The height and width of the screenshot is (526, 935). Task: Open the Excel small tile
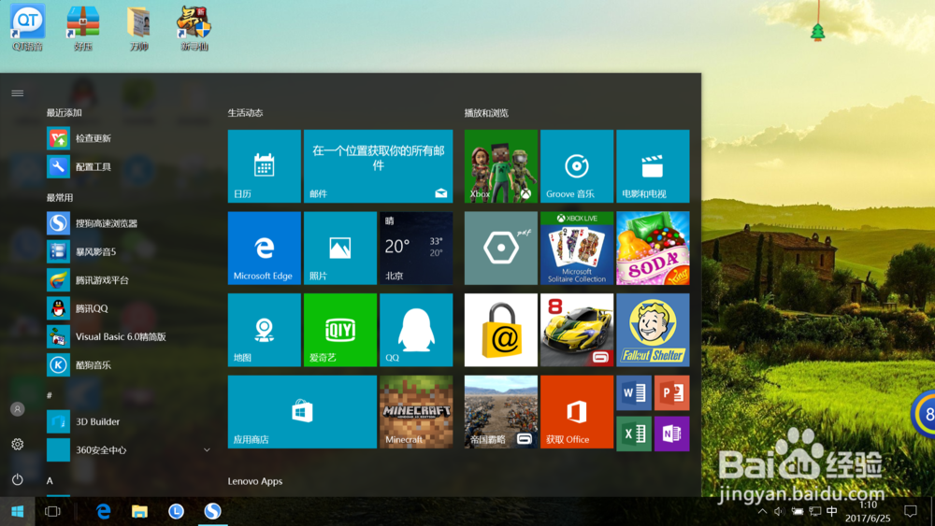coord(634,434)
